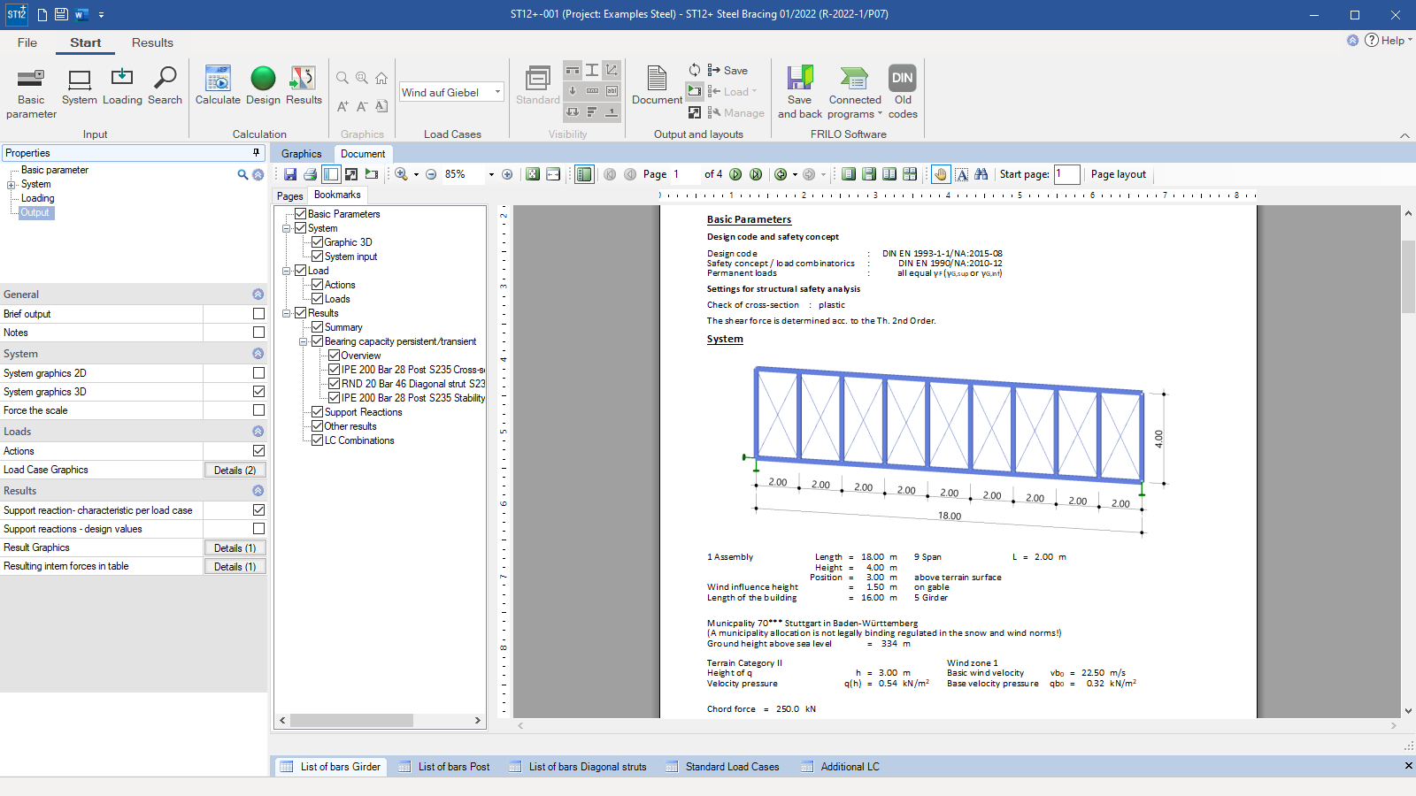The height and width of the screenshot is (796, 1416).
Task: Collapse the Results section chevron
Action: click(258, 491)
